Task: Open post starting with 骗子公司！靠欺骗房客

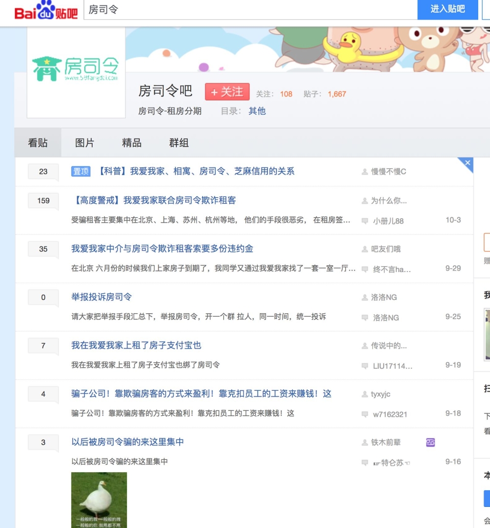Action: point(201,394)
